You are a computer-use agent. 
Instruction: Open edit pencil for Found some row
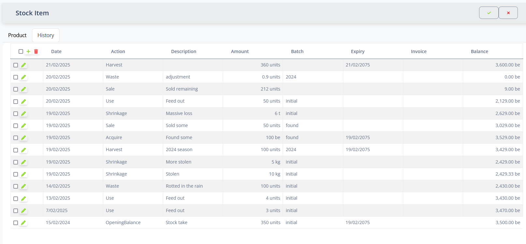[x=23, y=138]
